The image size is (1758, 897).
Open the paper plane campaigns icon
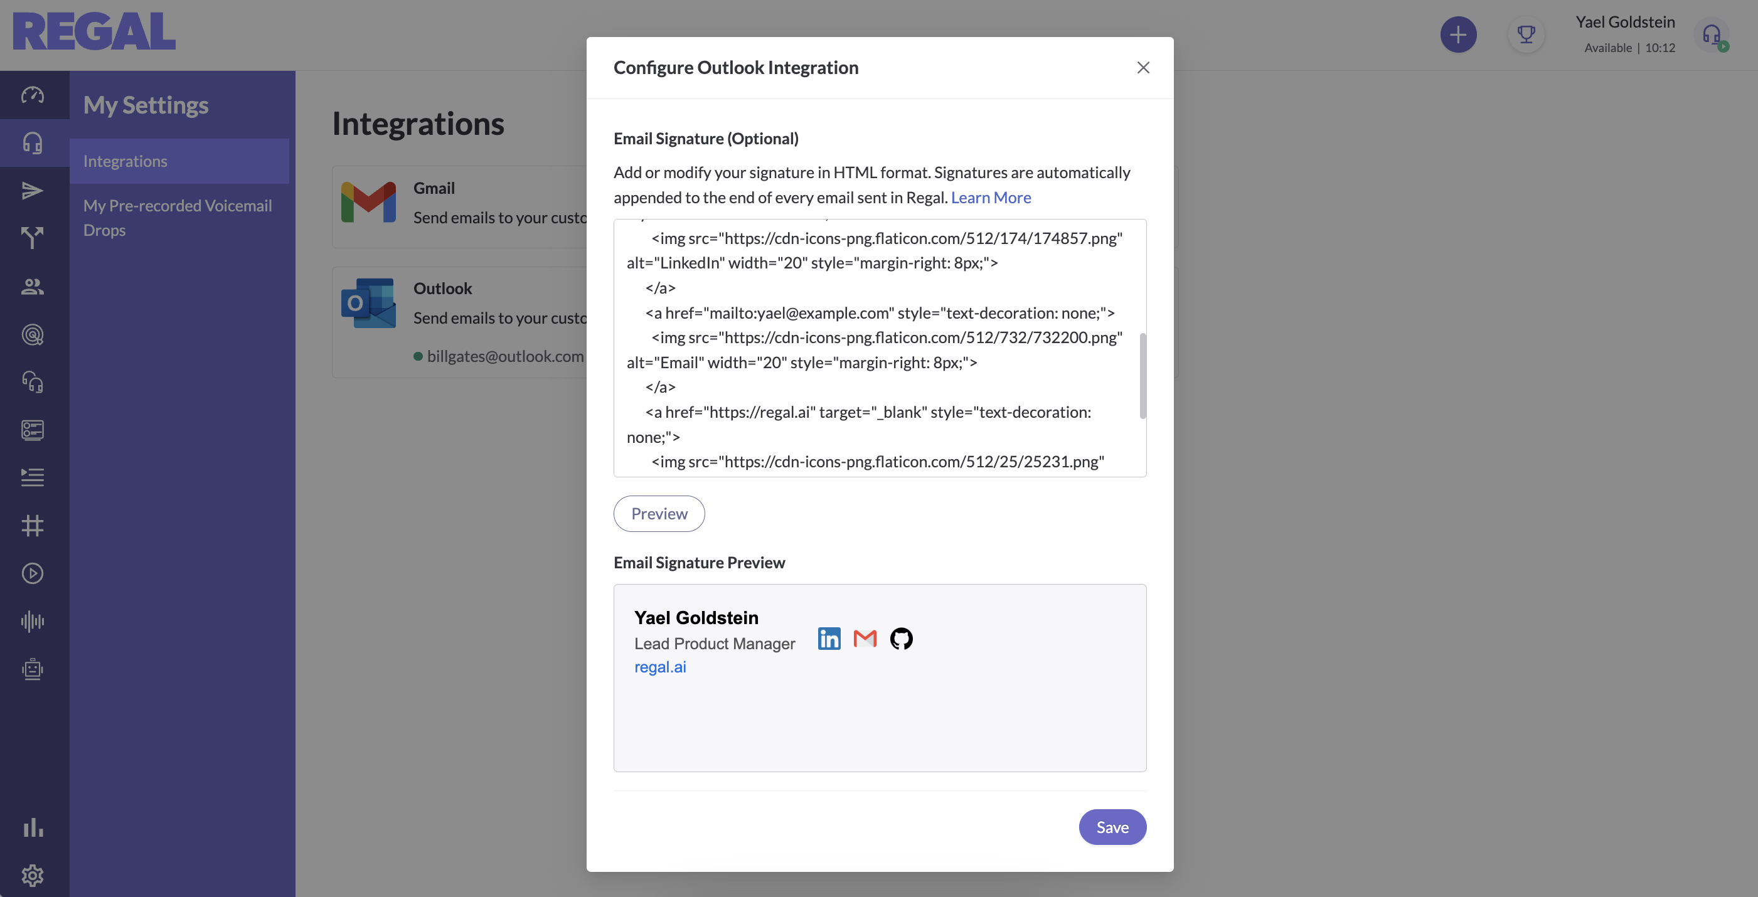click(x=33, y=190)
